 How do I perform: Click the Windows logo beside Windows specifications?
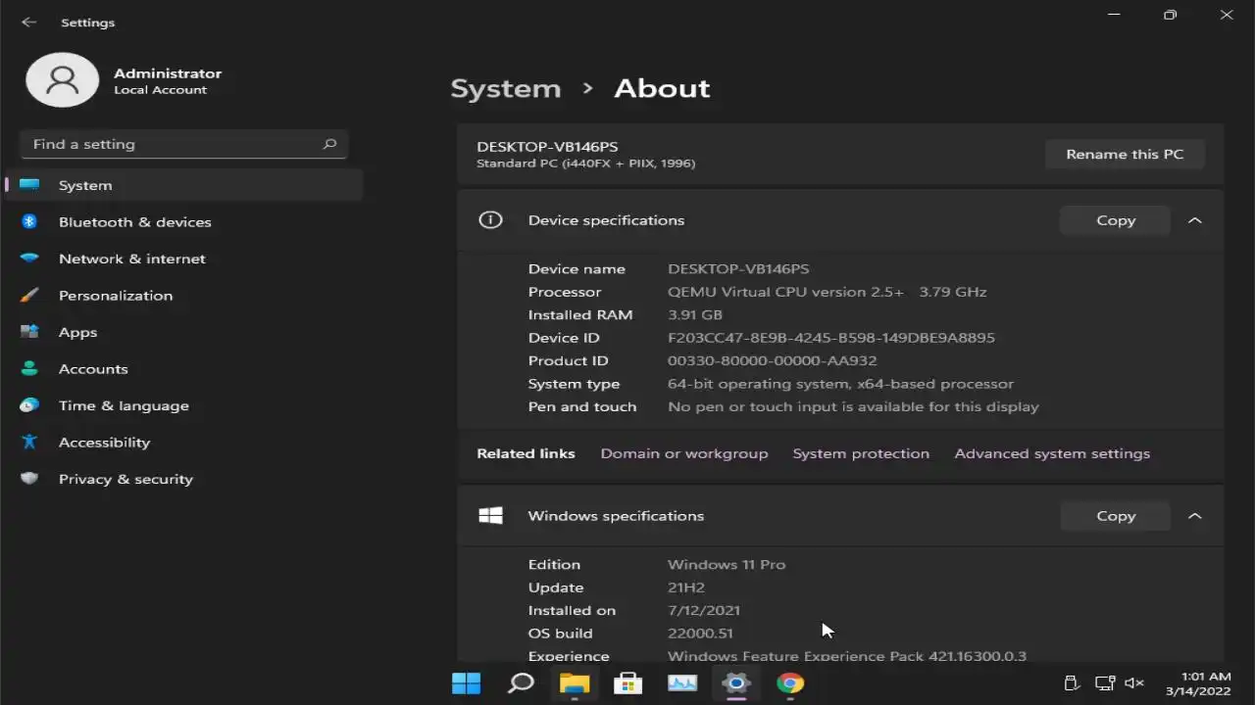(x=490, y=515)
